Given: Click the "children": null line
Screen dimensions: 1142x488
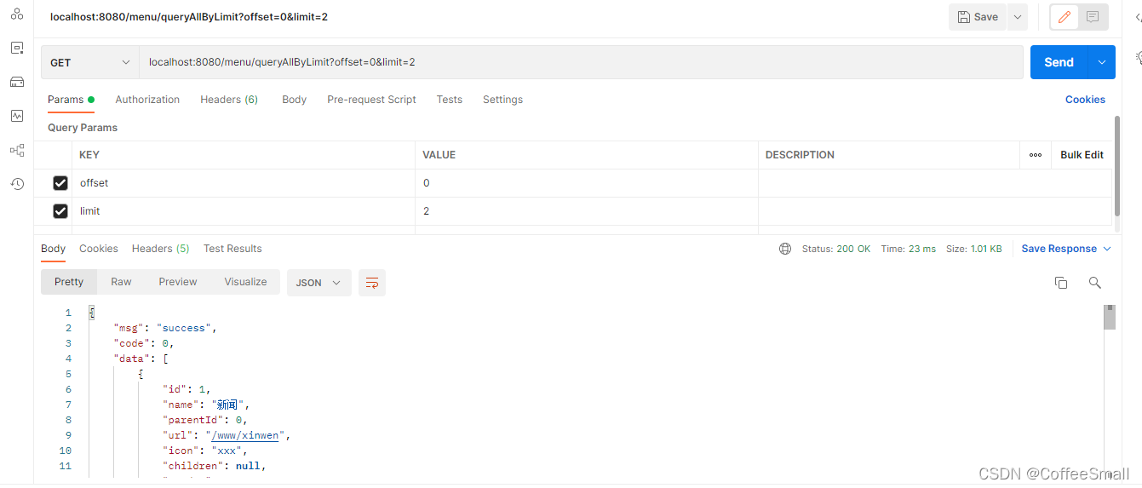Looking at the screenshot, I should (215, 466).
